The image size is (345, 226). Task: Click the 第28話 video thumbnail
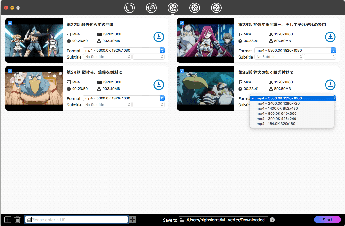coord(206,40)
